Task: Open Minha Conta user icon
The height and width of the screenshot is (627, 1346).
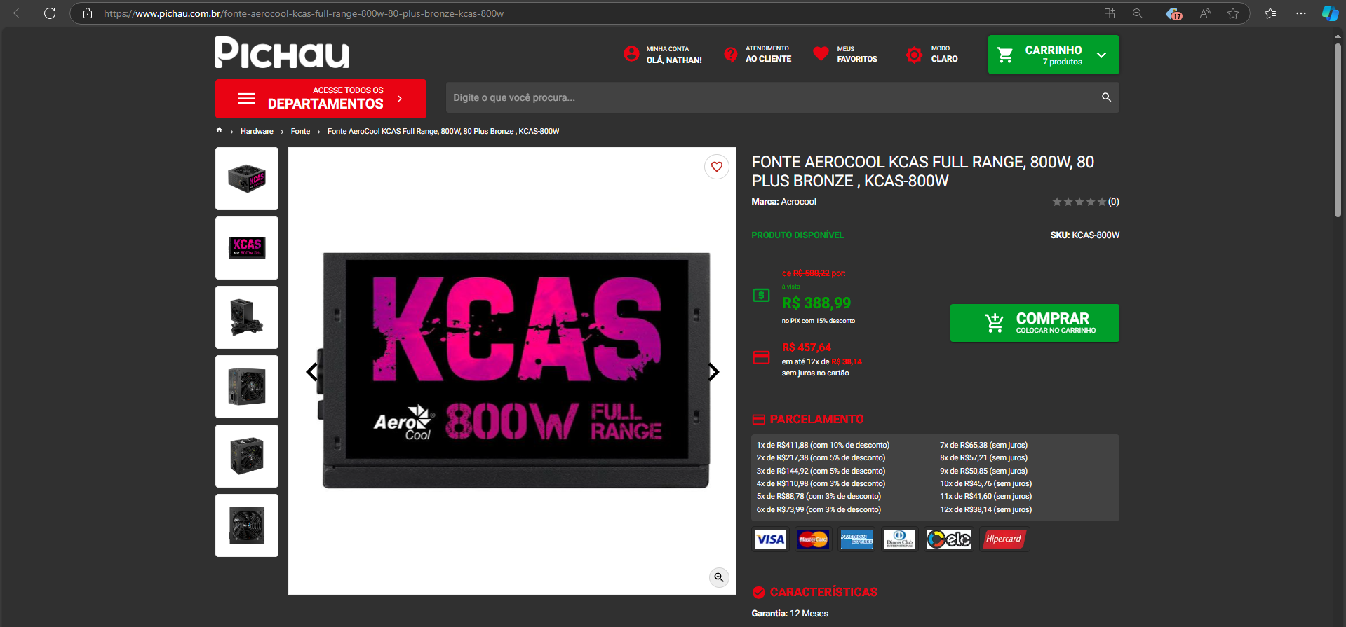Action: pos(631,54)
